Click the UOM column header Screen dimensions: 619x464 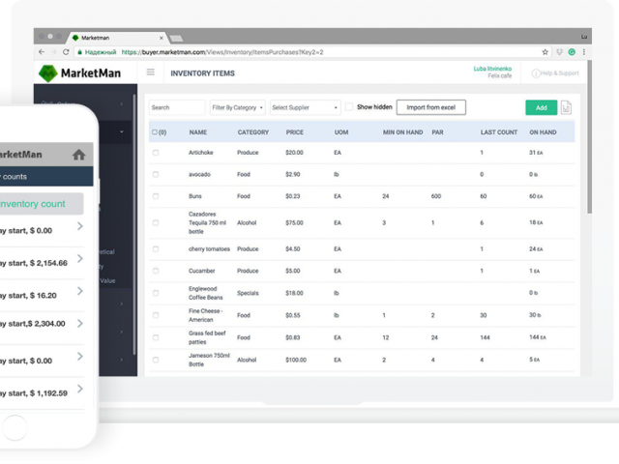point(341,132)
